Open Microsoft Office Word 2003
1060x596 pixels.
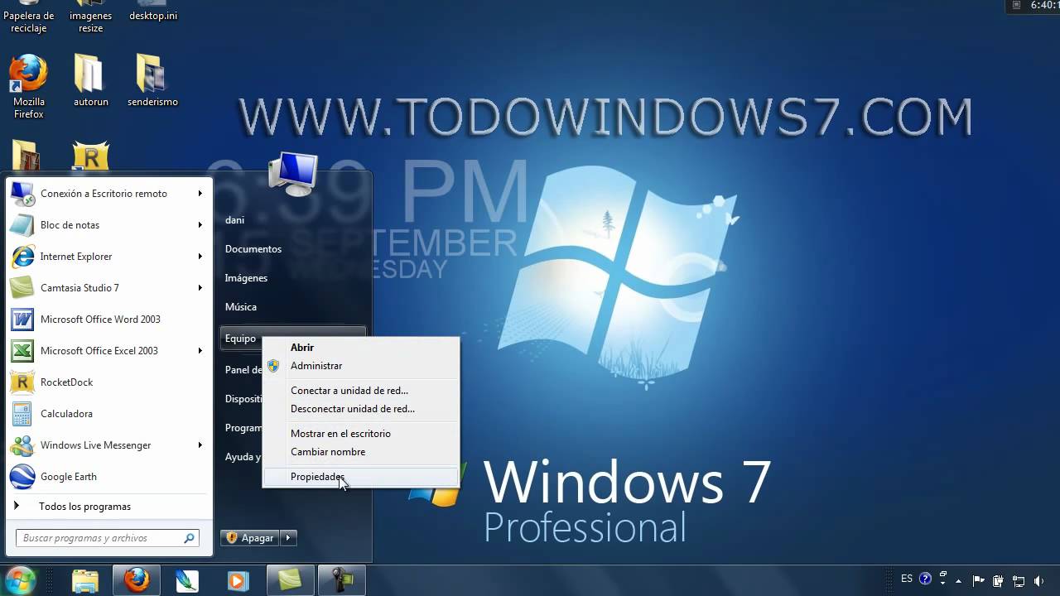pos(108,320)
